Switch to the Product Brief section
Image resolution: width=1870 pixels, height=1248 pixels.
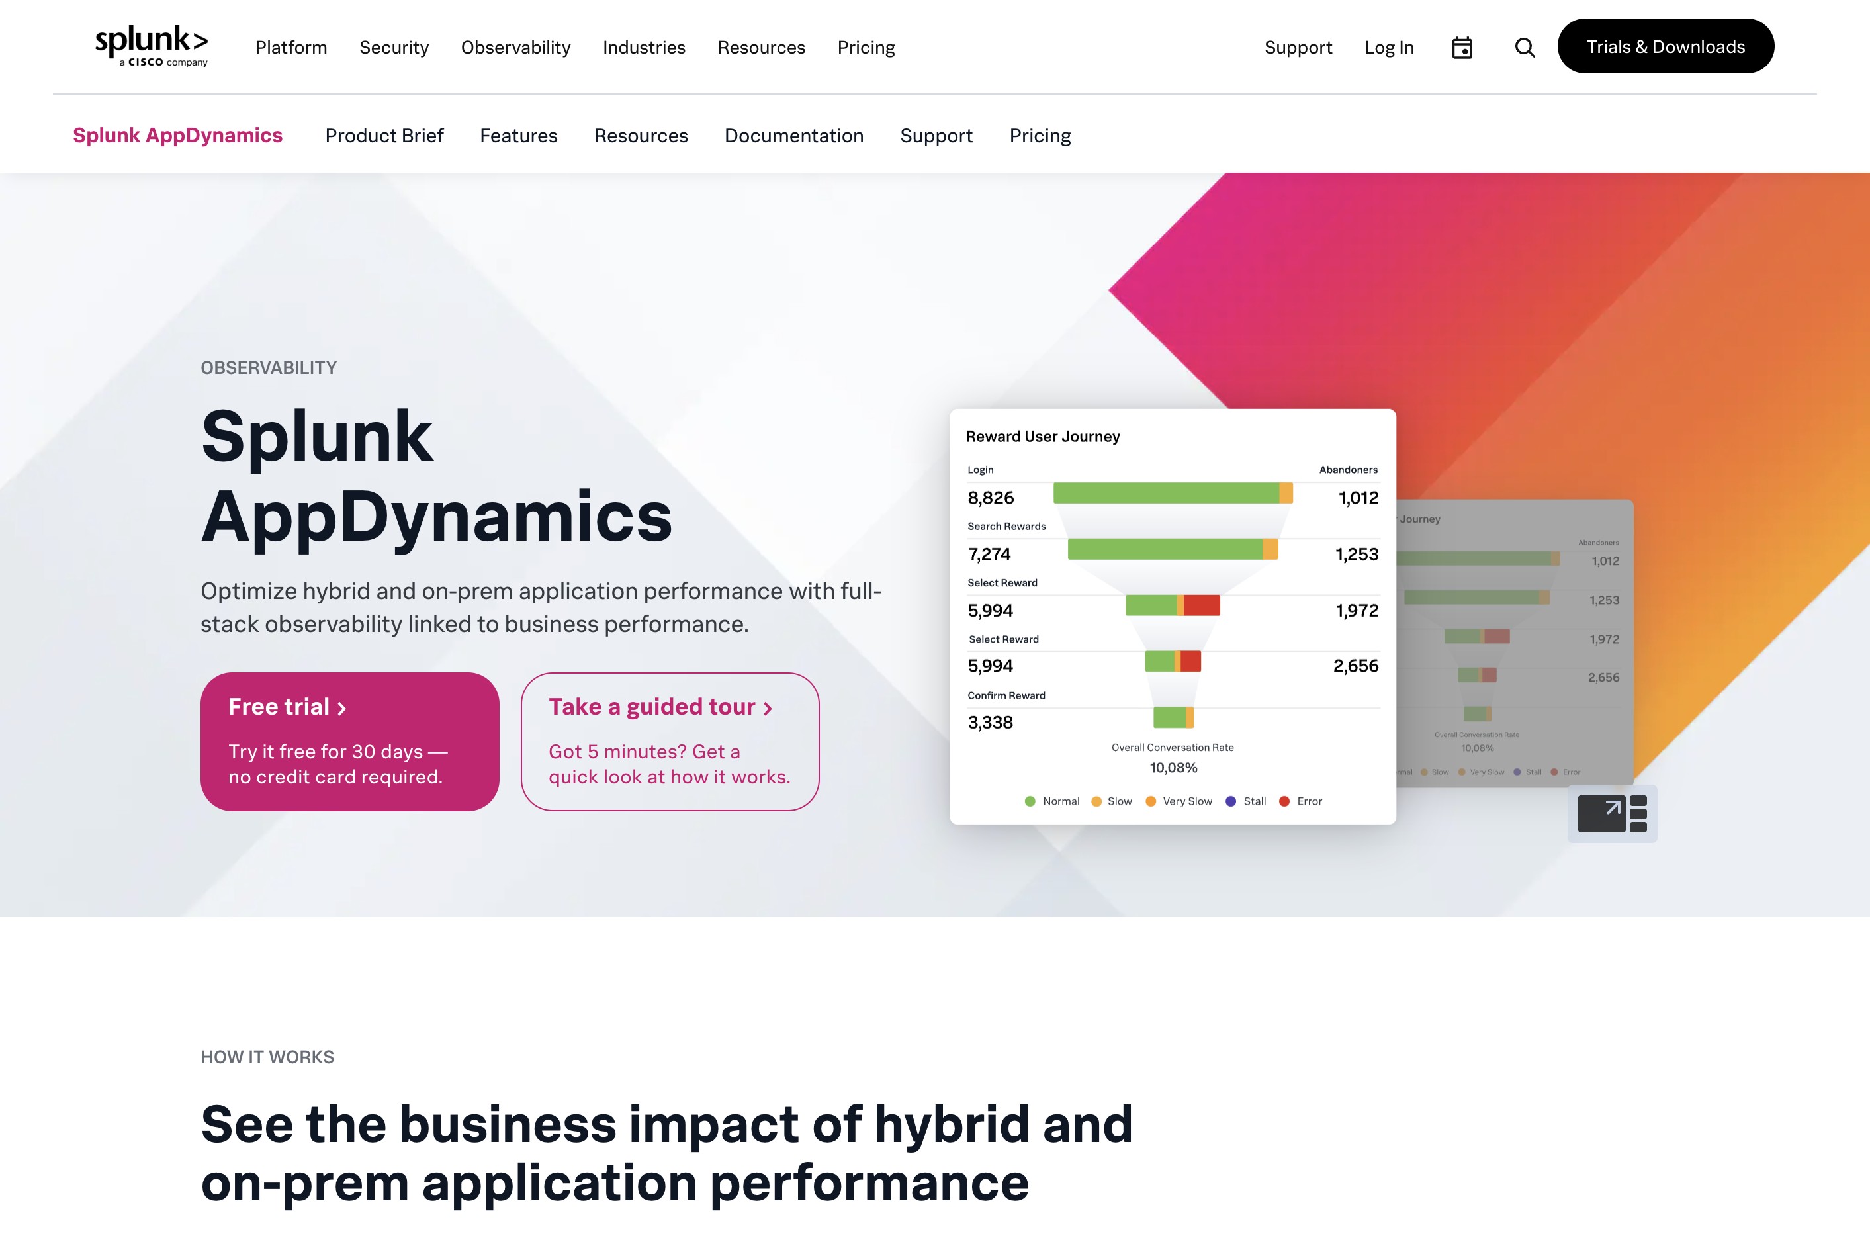[384, 135]
